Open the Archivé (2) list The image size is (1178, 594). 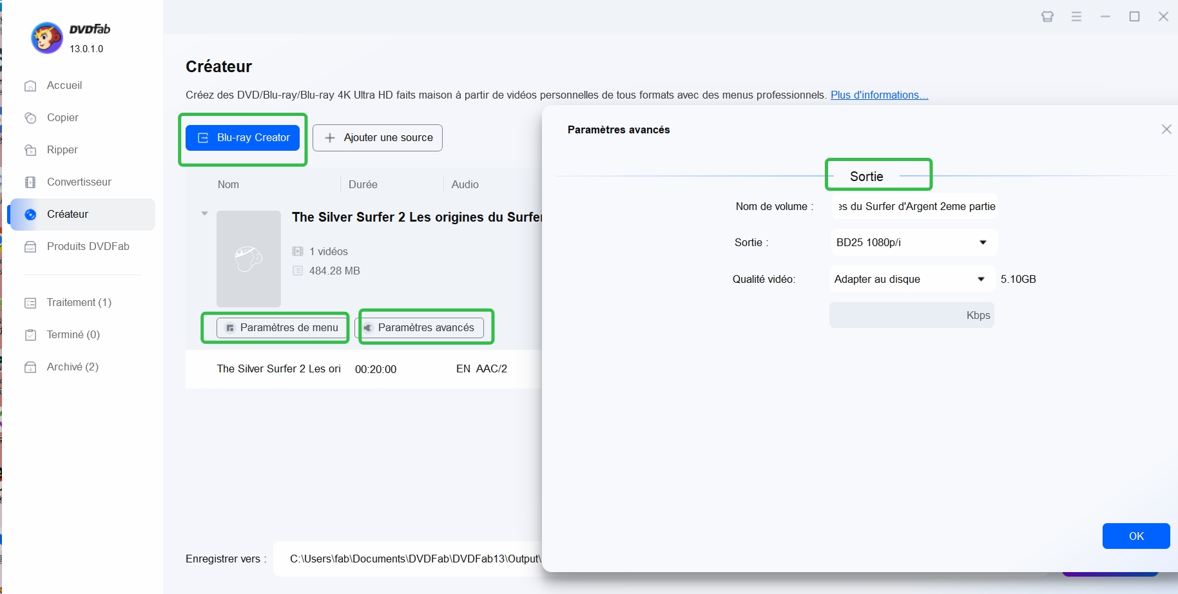[73, 367]
